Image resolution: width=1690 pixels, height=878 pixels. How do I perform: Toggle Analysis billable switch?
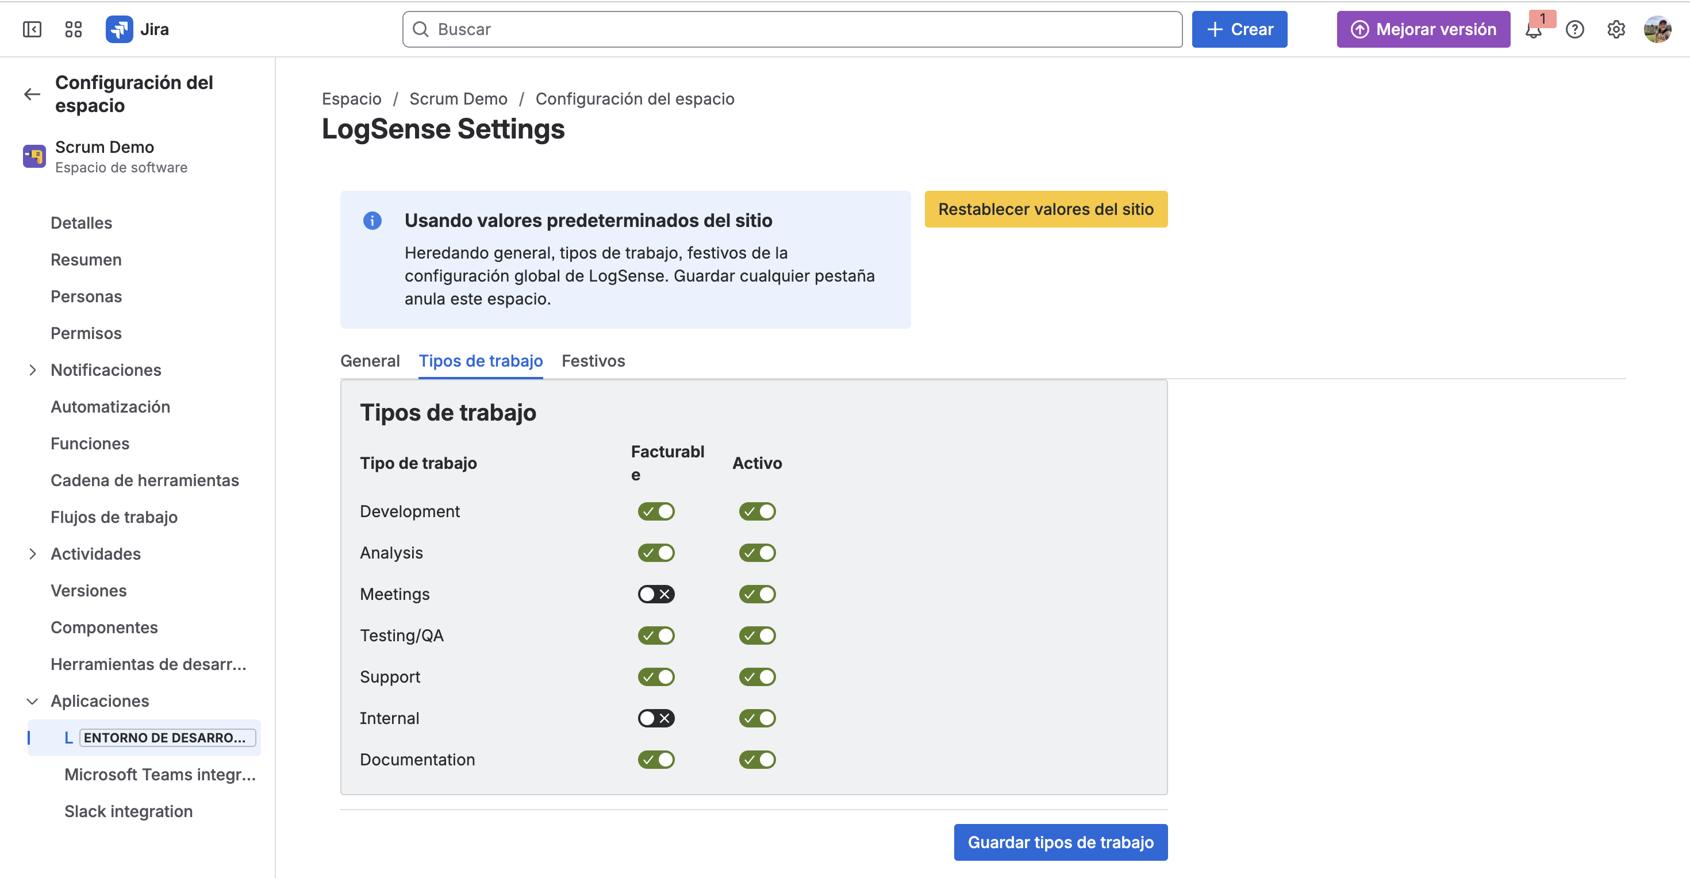656,553
